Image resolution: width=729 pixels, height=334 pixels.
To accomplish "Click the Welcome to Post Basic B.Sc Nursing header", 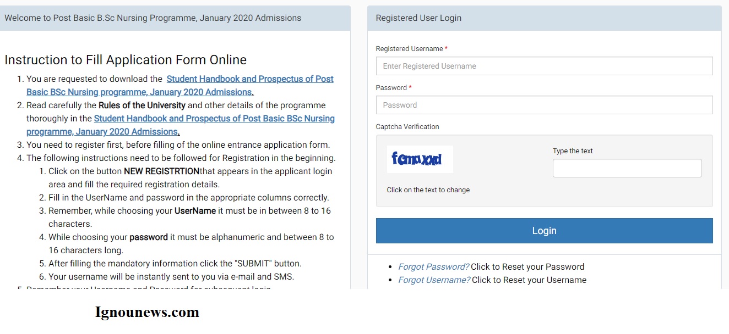I will [x=175, y=18].
